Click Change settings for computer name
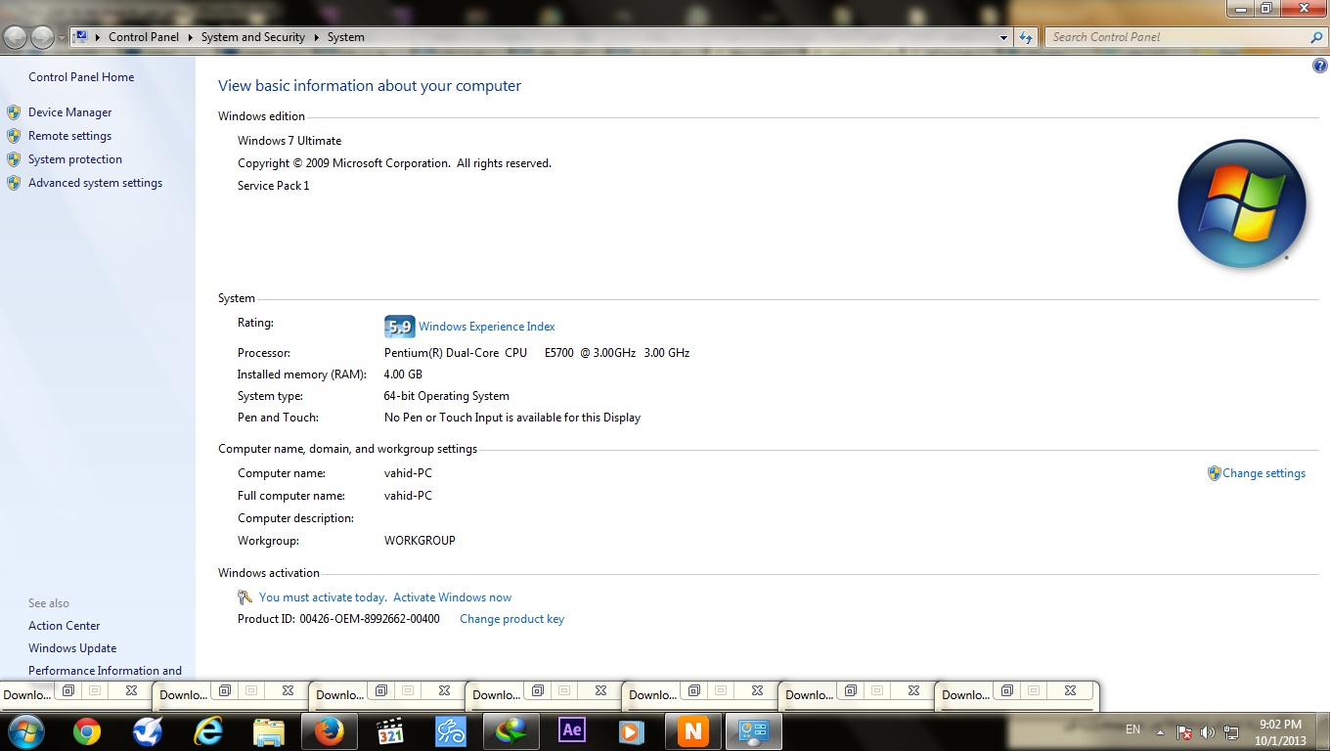1330x751 pixels. point(1263,473)
